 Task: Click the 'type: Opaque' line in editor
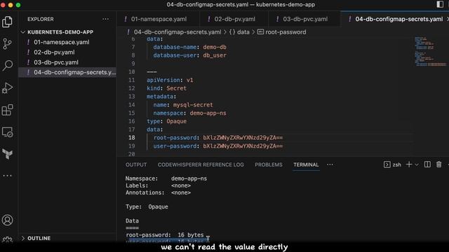[x=166, y=121]
